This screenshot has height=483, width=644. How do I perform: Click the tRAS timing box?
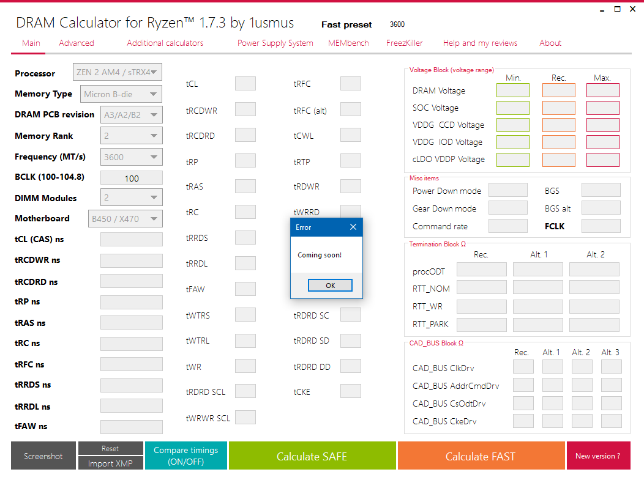click(245, 186)
